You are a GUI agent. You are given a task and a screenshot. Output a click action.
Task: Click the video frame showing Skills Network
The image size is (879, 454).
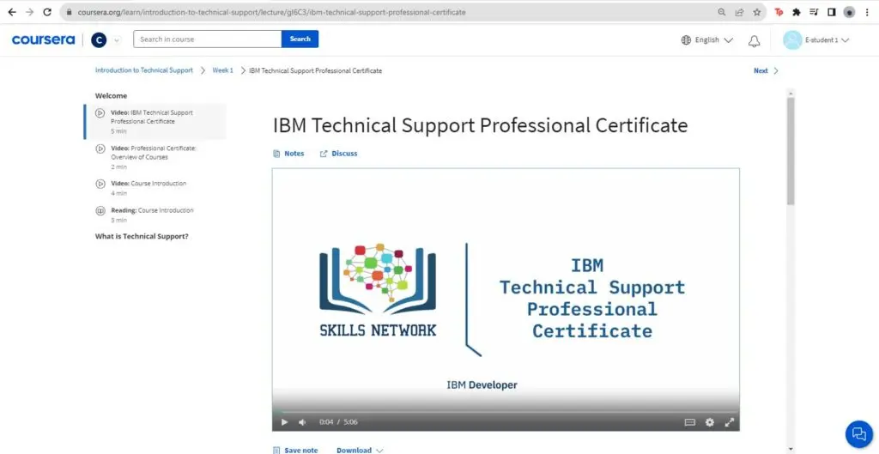coord(506,300)
